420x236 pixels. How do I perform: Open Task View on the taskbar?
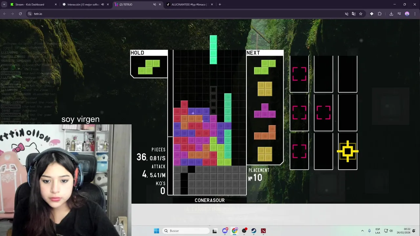tap(215, 231)
